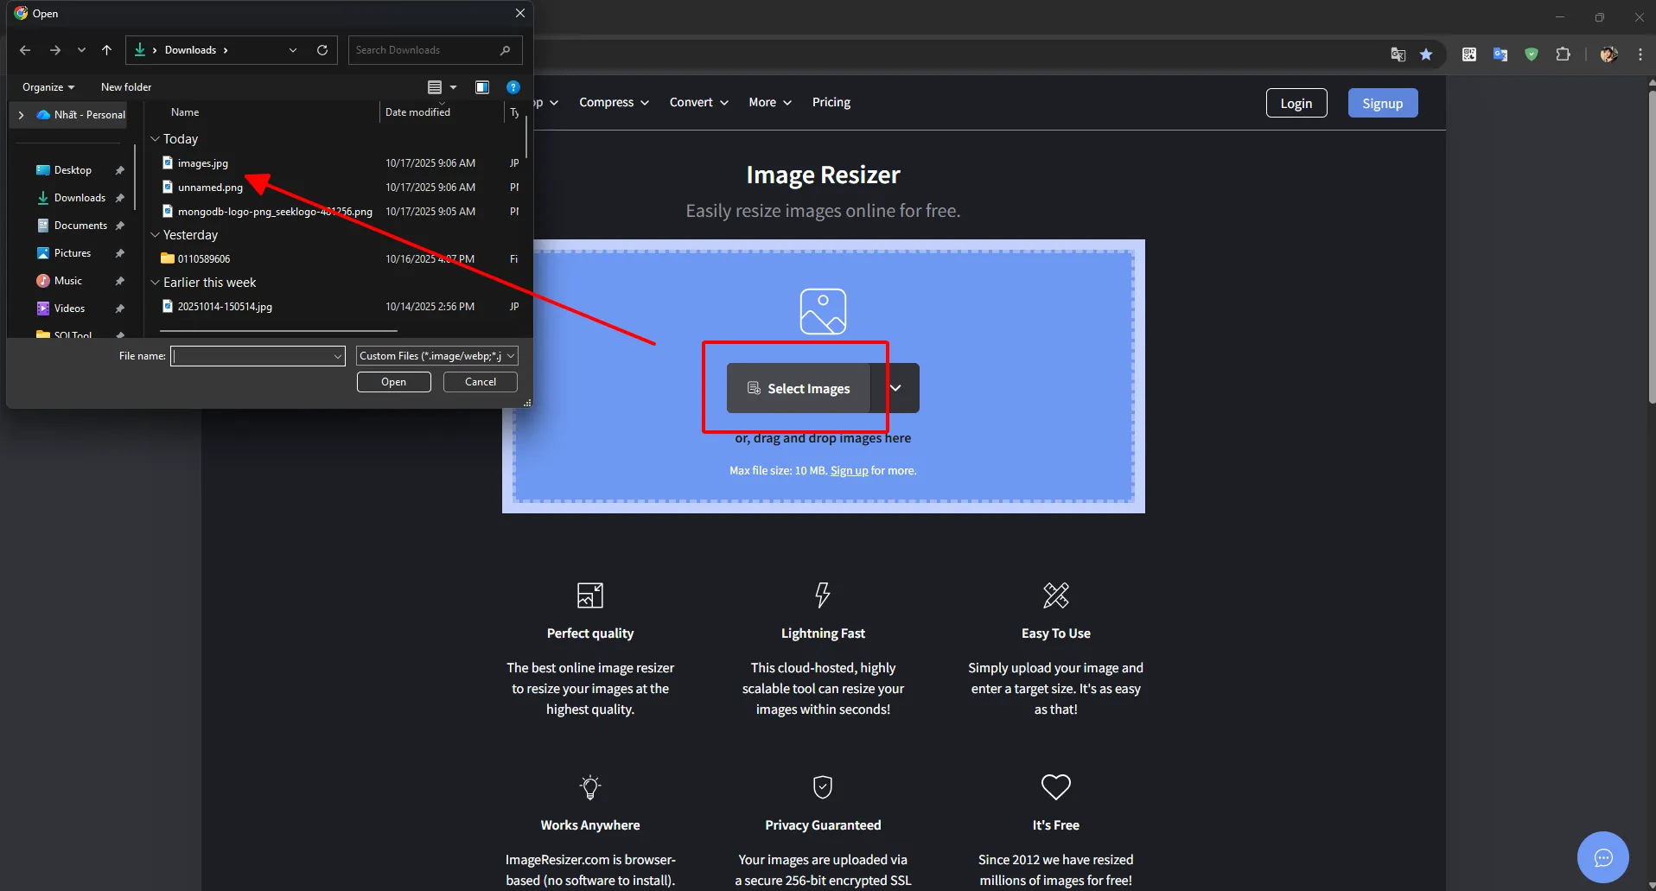Change the file view layout
The image size is (1656, 891).
435,87
